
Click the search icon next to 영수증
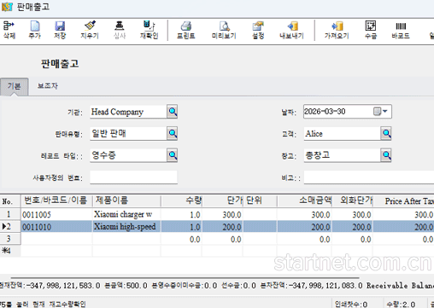pyautogui.click(x=173, y=155)
